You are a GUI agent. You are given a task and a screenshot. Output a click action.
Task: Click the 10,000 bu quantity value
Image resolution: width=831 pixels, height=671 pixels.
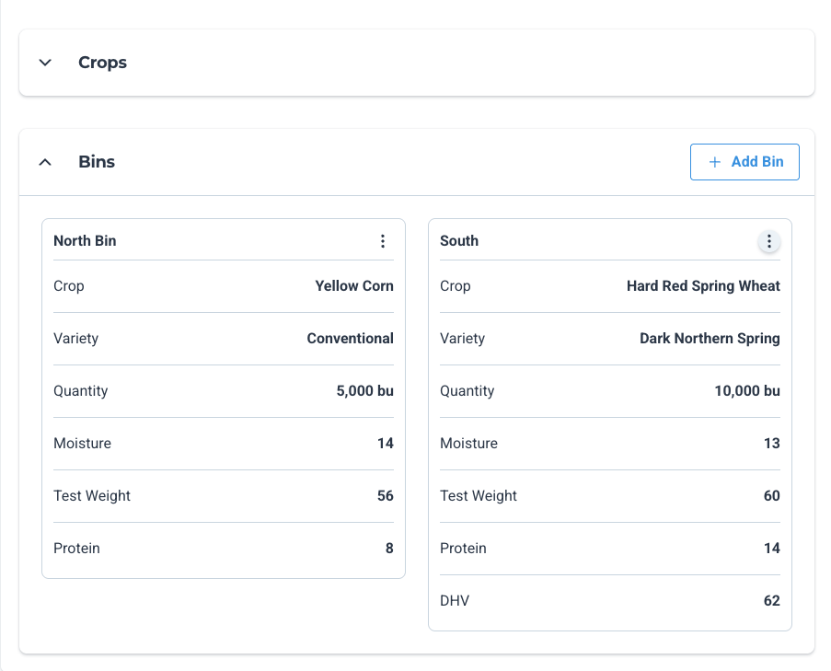[746, 391]
